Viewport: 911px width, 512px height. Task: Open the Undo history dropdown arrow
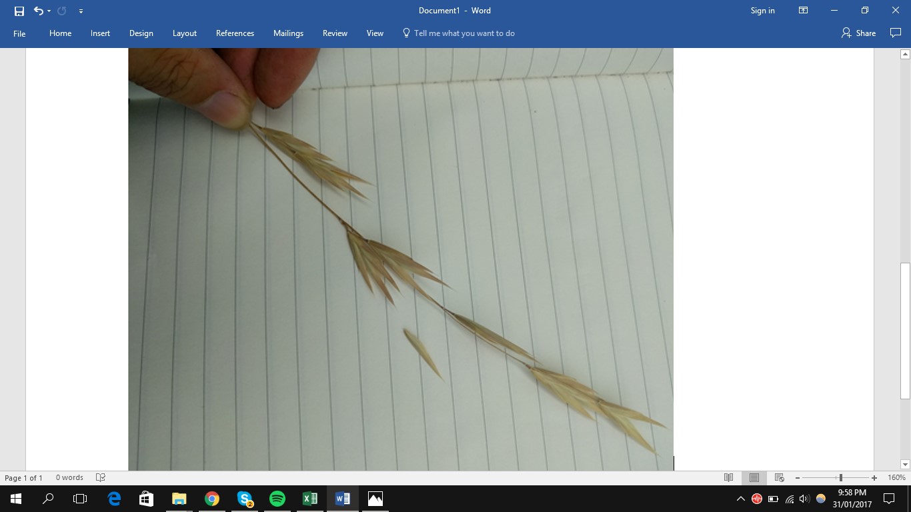click(x=49, y=11)
